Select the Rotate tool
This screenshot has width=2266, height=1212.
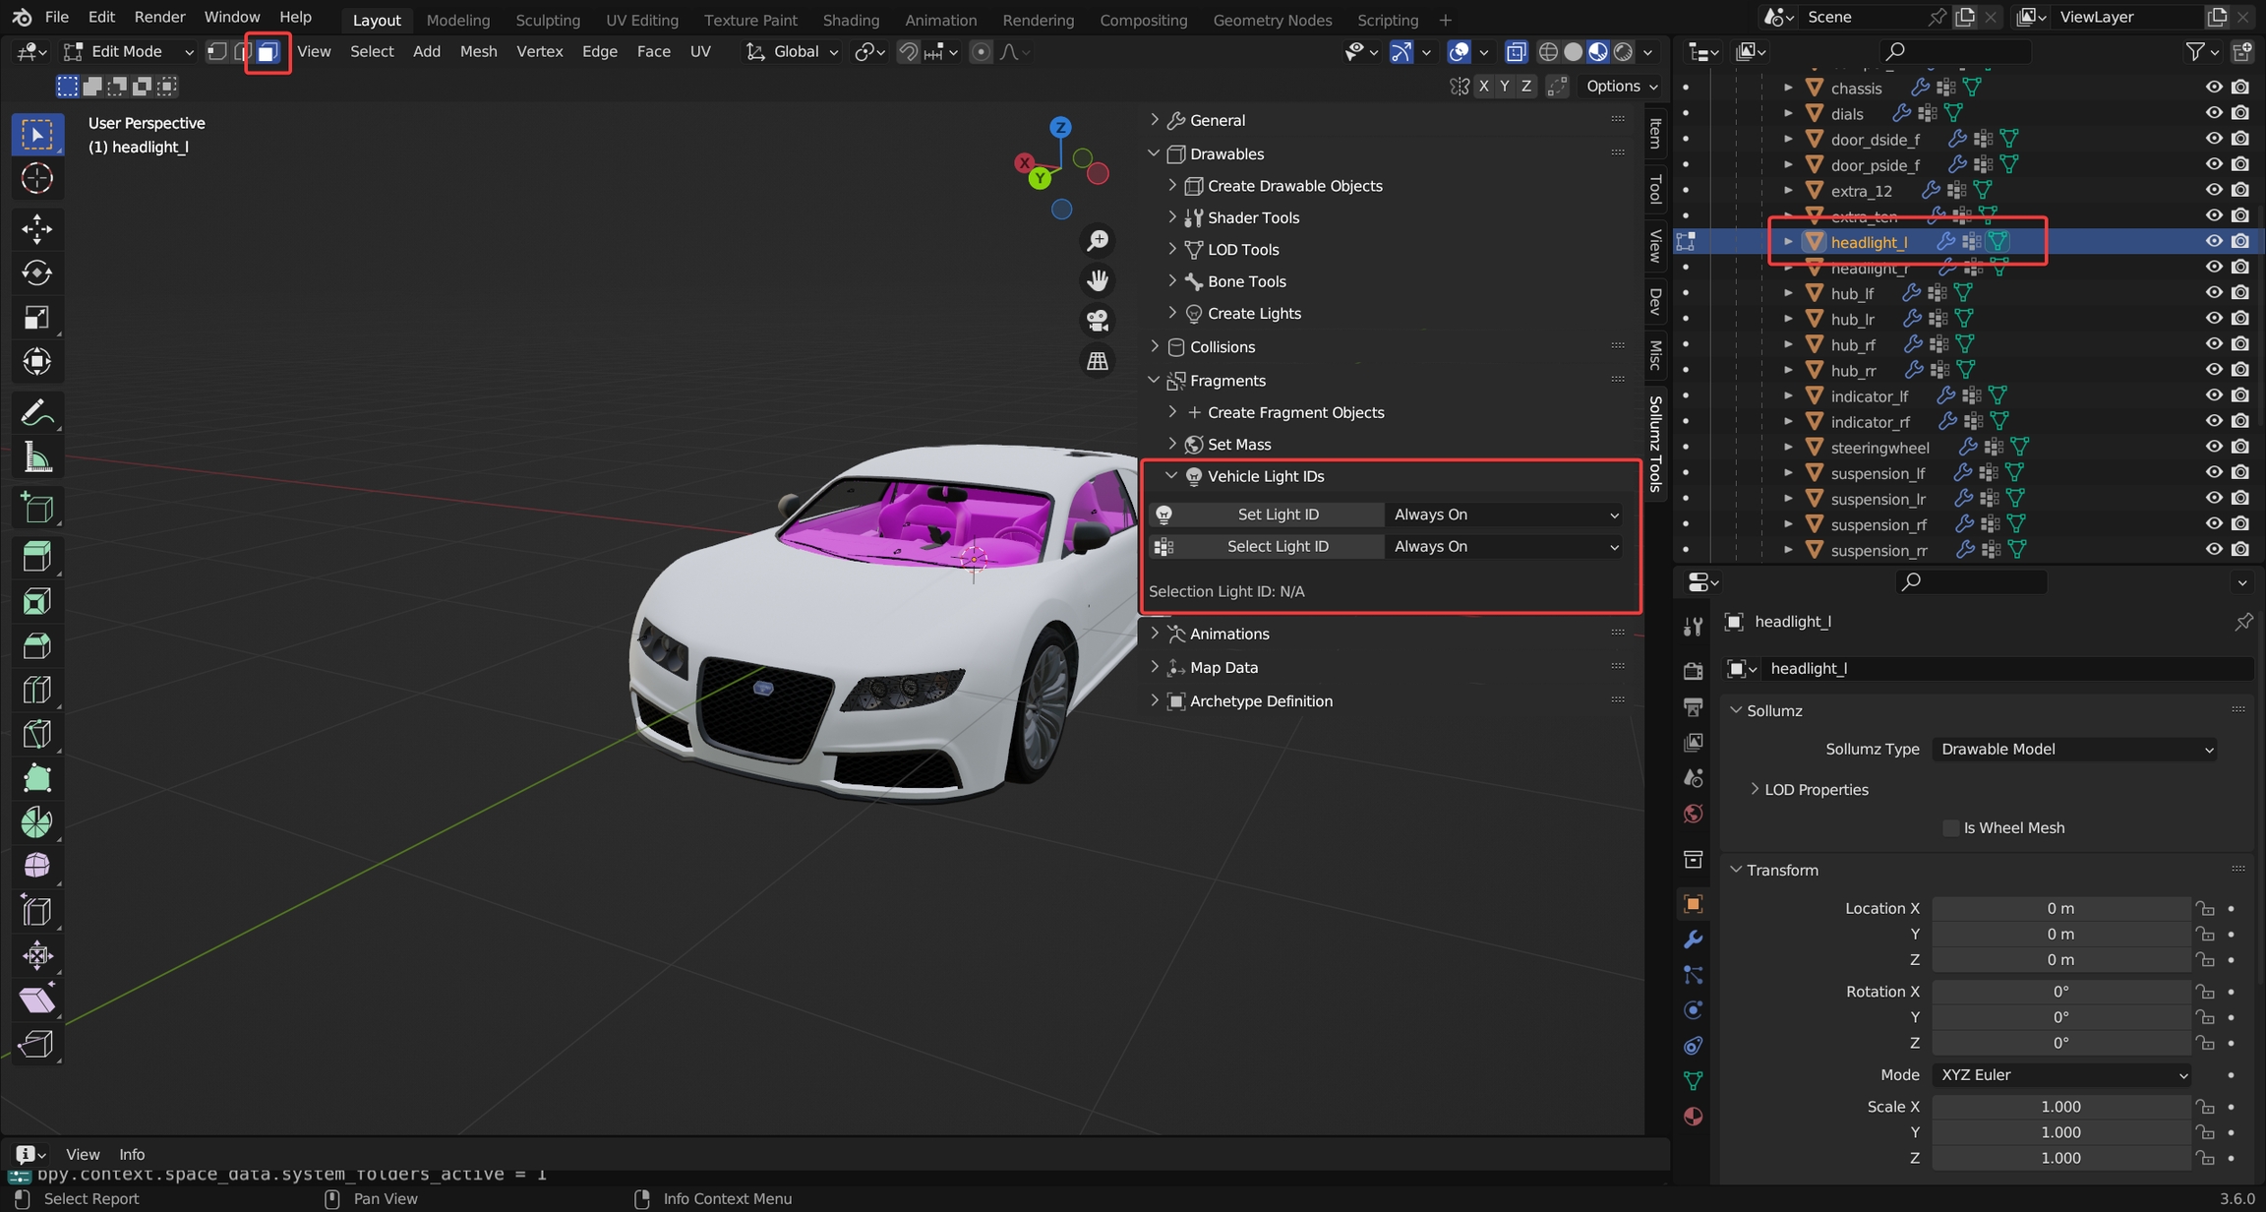pyautogui.click(x=36, y=273)
